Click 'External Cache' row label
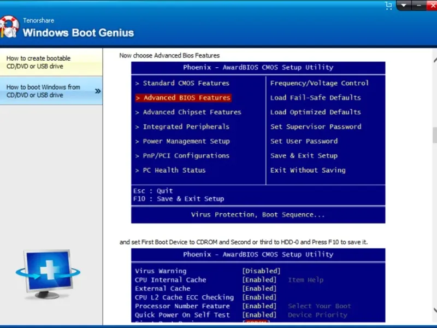Screen dimensions: 437x328 pyautogui.click(x=162, y=289)
